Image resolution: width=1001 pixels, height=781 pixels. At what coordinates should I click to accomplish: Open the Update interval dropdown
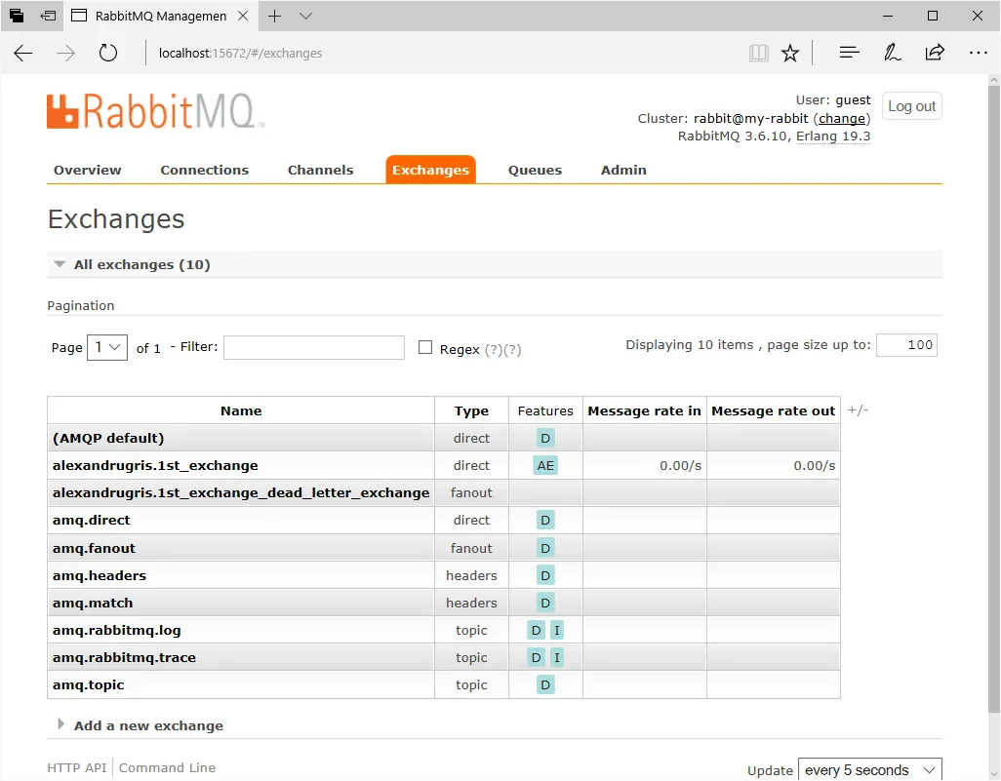tap(870, 770)
